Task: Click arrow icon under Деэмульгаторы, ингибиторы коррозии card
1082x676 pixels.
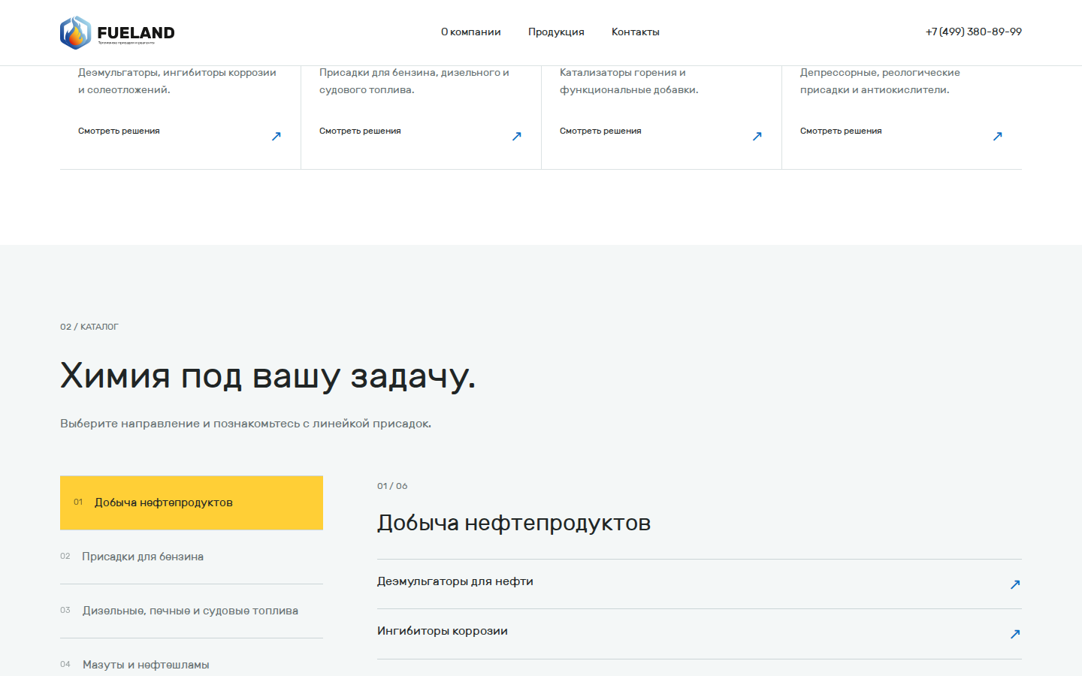Action: click(276, 136)
